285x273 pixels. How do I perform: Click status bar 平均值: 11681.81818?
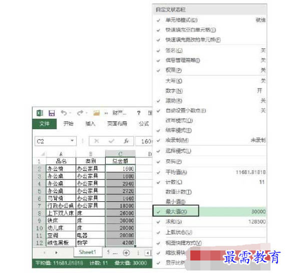click(x=59, y=263)
